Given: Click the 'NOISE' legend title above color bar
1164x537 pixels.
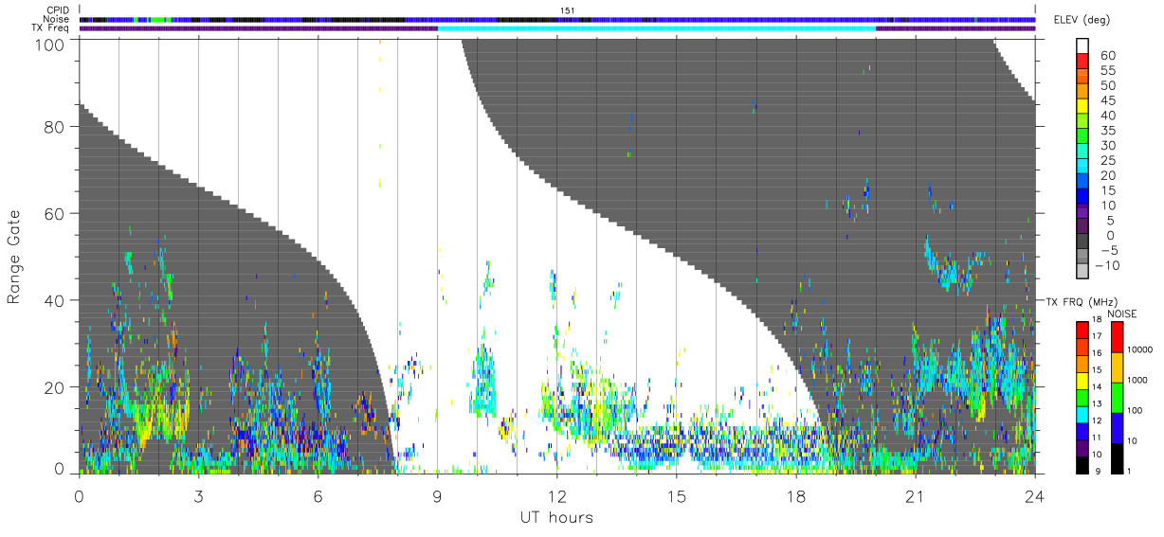Looking at the screenshot, I should coord(1124,313).
